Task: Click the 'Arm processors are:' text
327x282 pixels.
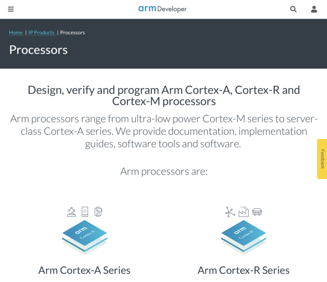Action: (x=164, y=172)
